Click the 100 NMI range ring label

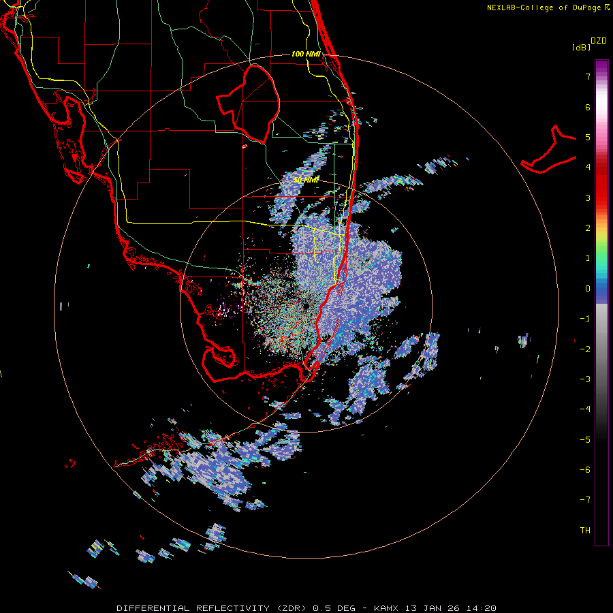click(x=306, y=54)
